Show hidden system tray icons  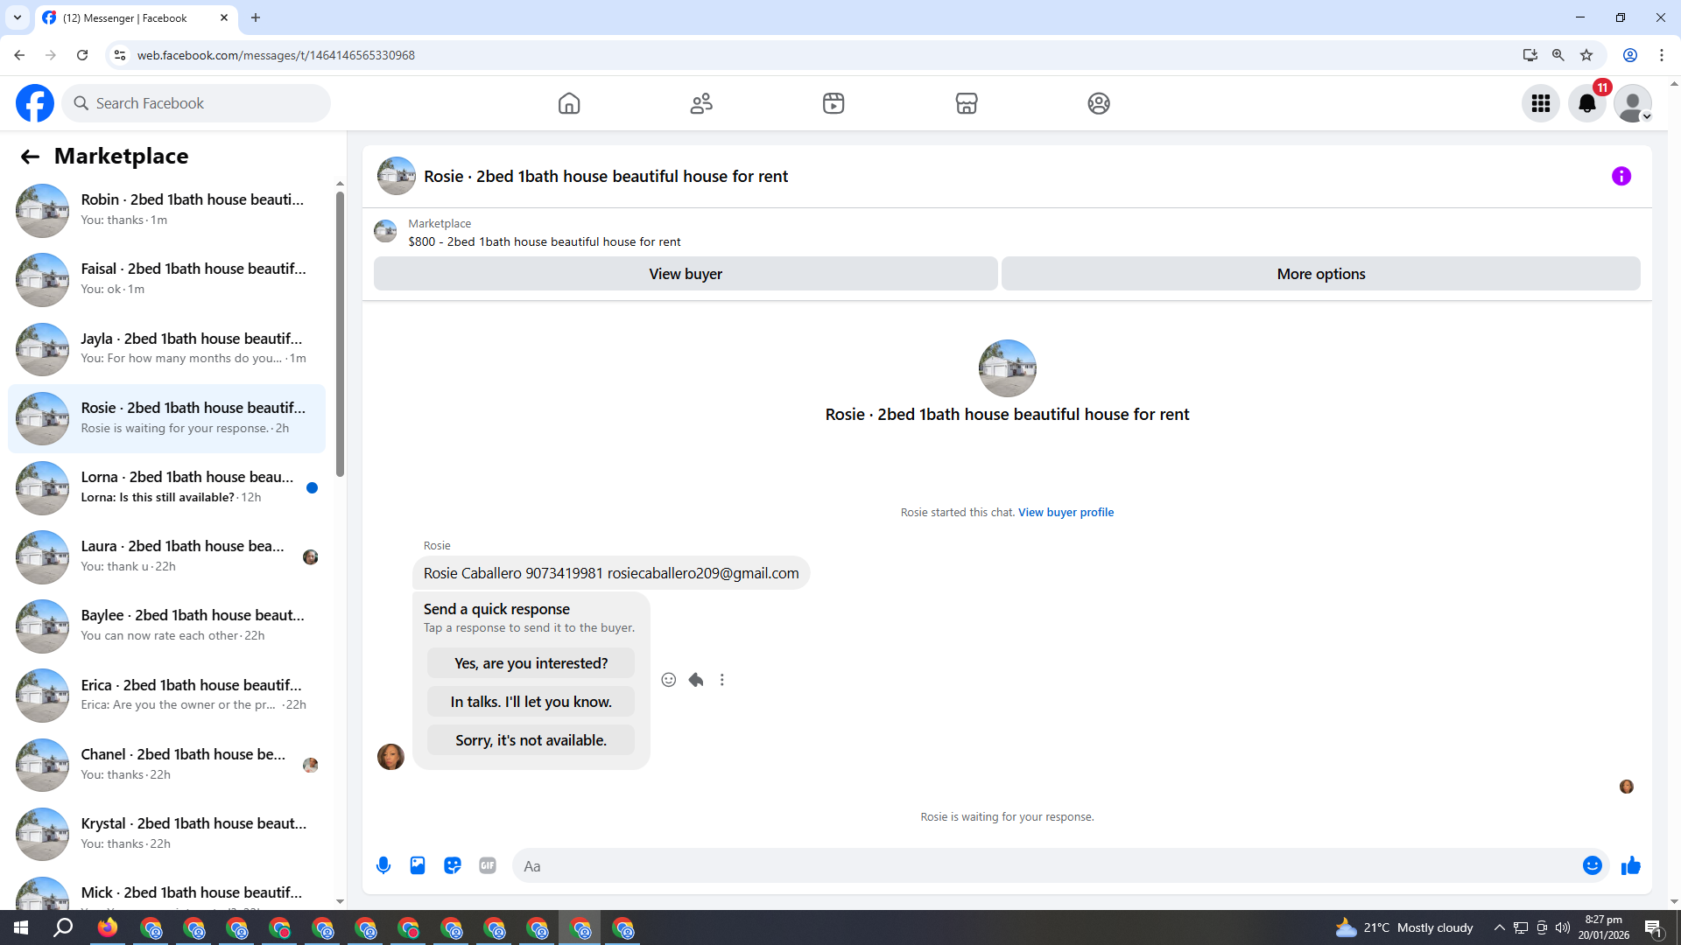1500,927
